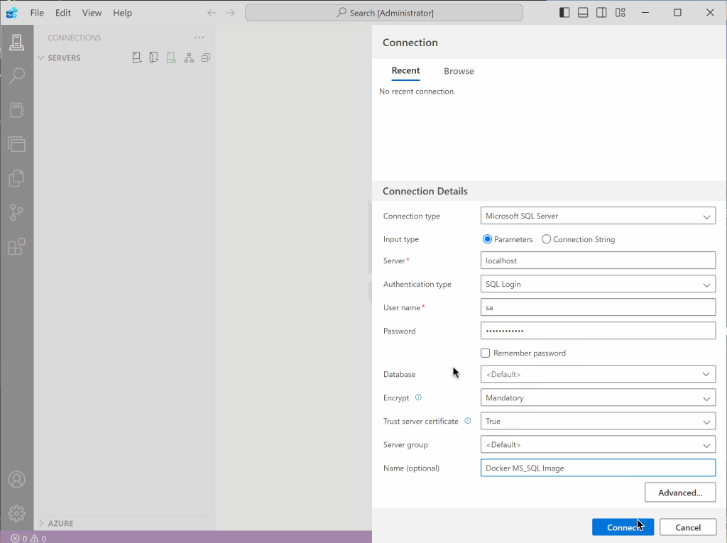Click the User name input field

coord(598,307)
